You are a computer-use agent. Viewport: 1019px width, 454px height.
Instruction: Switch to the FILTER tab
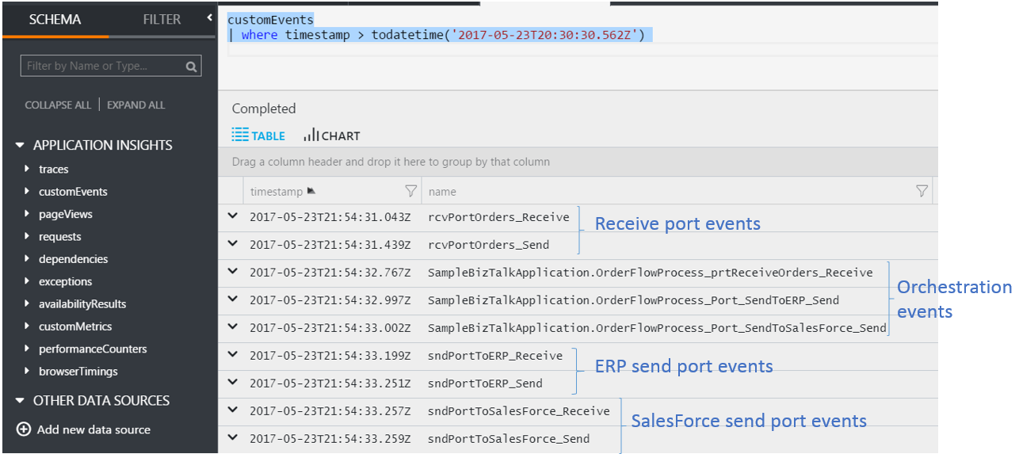162,19
